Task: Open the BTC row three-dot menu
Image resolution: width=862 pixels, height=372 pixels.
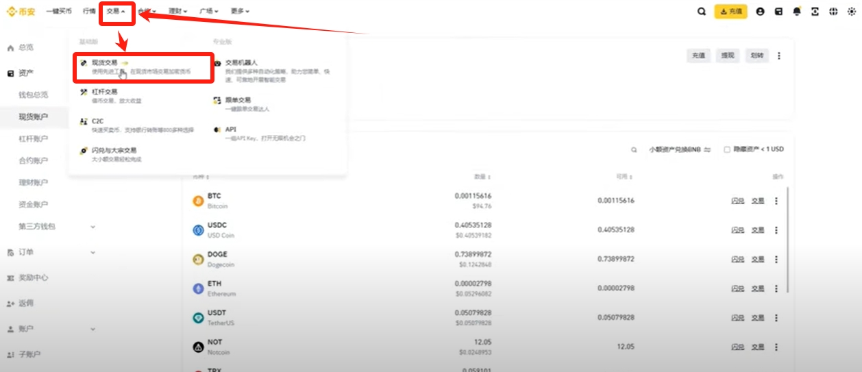Action: tap(776, 201)
